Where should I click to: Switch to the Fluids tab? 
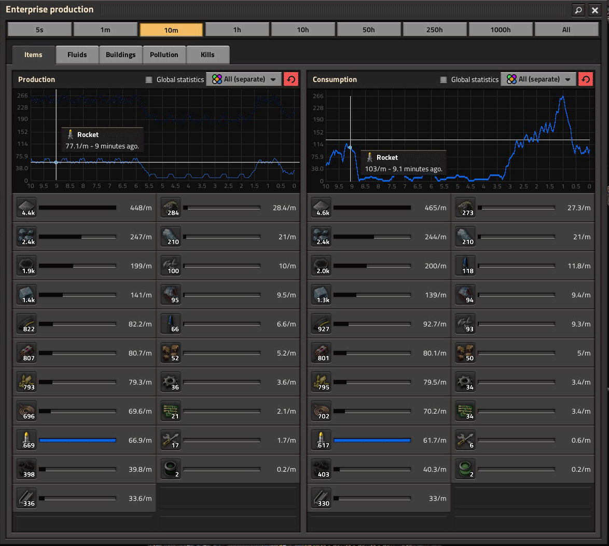77,54
